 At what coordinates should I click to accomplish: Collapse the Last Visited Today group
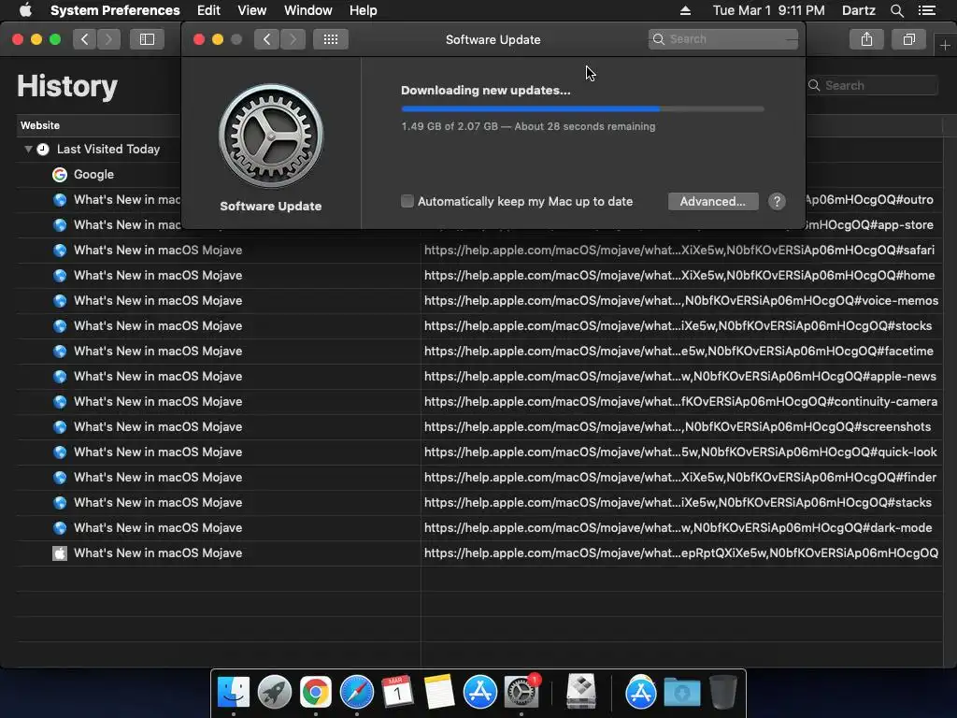pyautogui.click(x=28, y=149)
